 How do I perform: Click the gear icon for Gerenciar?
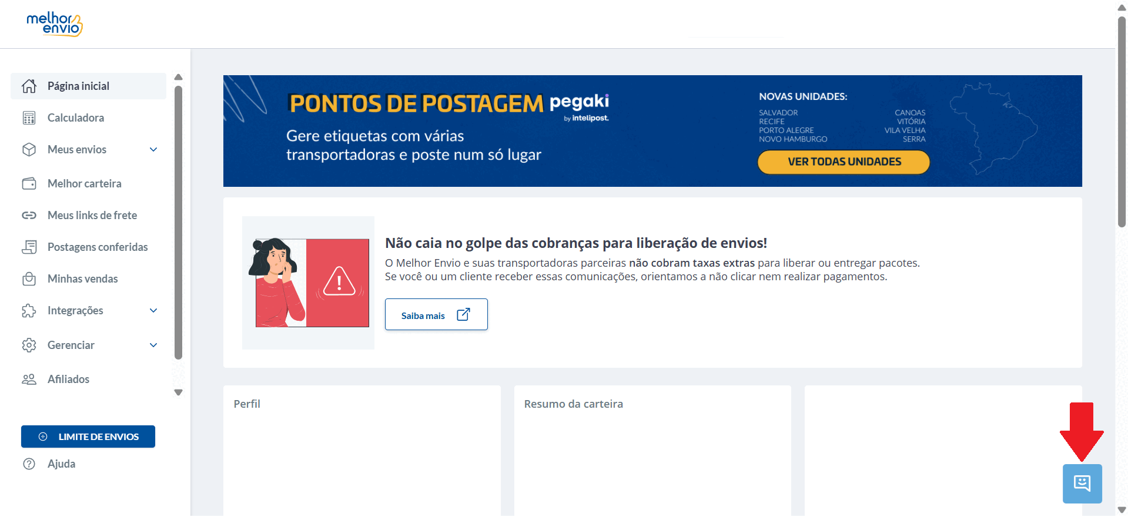click(29, 345)
